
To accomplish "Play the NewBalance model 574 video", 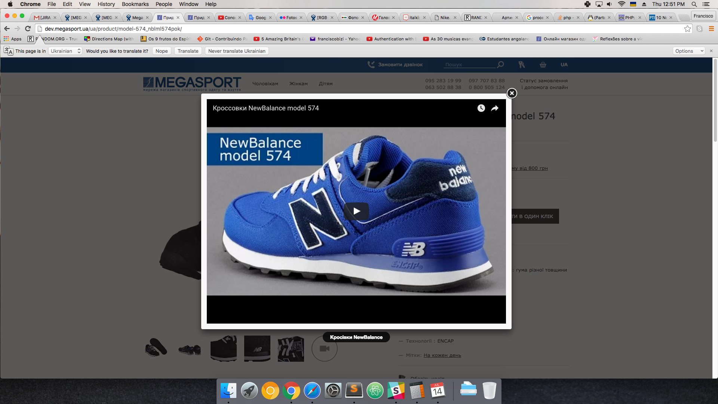I will coord(356,211).
